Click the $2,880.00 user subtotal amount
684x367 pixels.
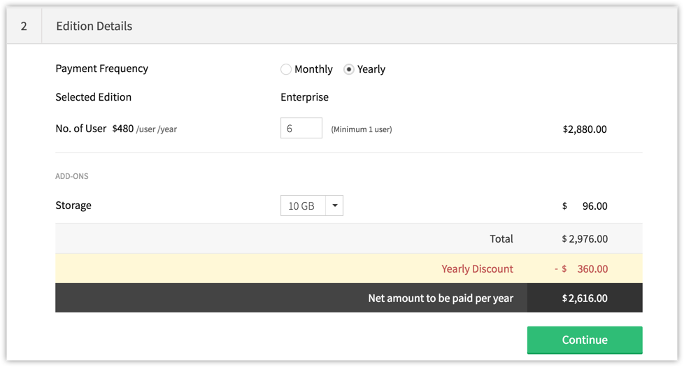(x=584, y=129)
